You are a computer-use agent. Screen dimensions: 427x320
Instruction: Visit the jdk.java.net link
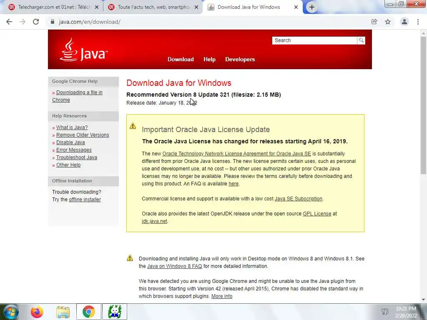pyautogui.click(x=154, y=221)
